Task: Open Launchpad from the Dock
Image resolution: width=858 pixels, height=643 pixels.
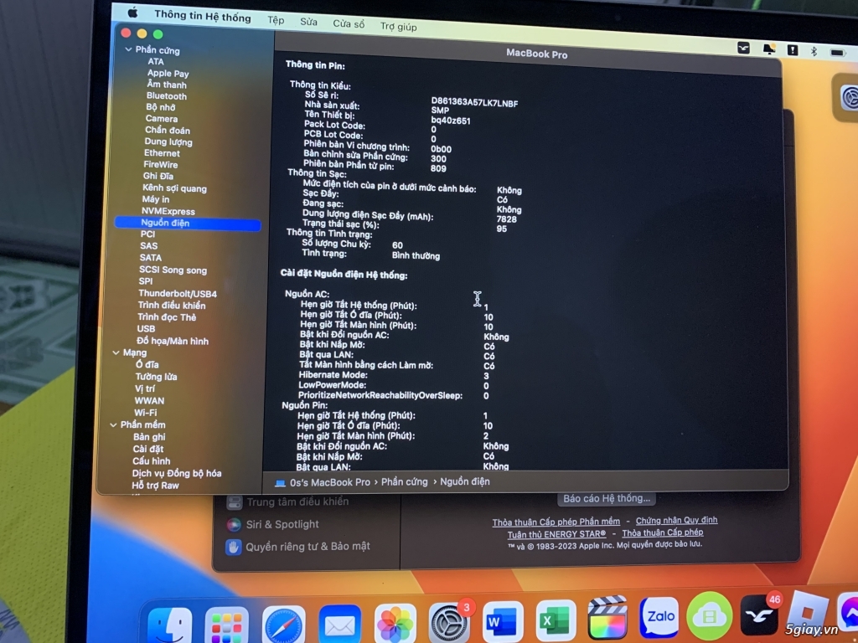Action: point(226,625)
